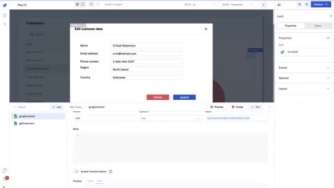Open the inspector icon below pages

[x=5, y=24]
